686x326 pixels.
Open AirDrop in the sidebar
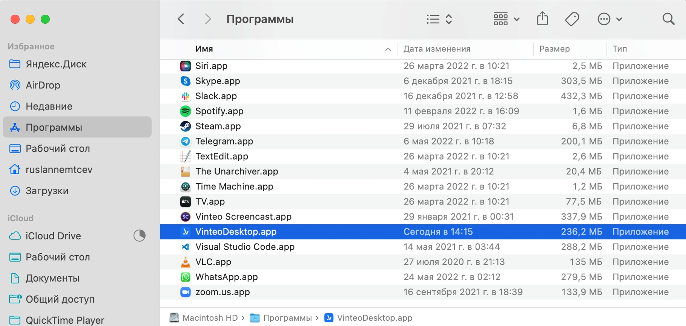pos(77,85)
